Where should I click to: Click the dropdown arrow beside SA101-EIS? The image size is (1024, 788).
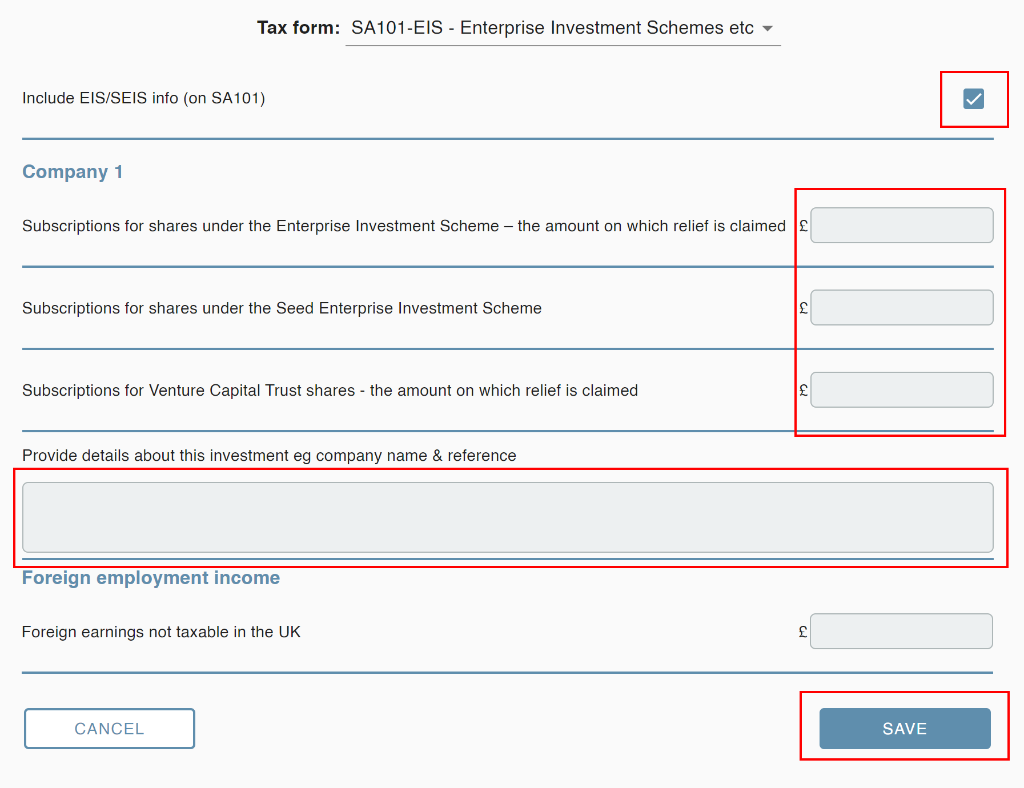point(768,29)
